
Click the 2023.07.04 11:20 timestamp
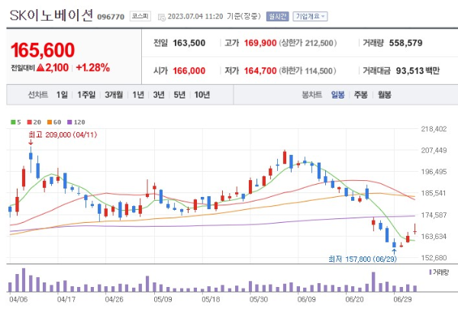click(195, 16)
